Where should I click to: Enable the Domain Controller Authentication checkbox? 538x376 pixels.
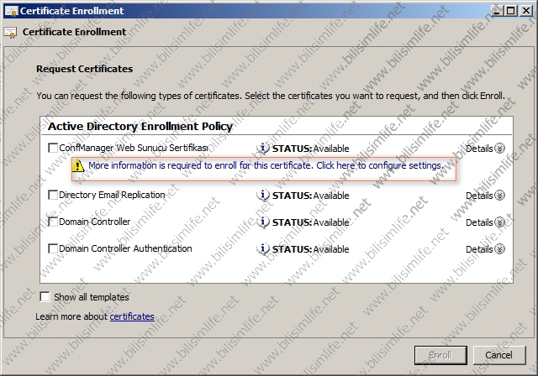point(53,248)
